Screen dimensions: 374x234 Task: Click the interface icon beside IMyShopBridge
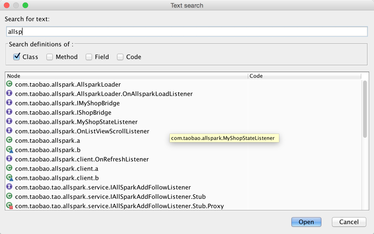[x=9, y=103]
